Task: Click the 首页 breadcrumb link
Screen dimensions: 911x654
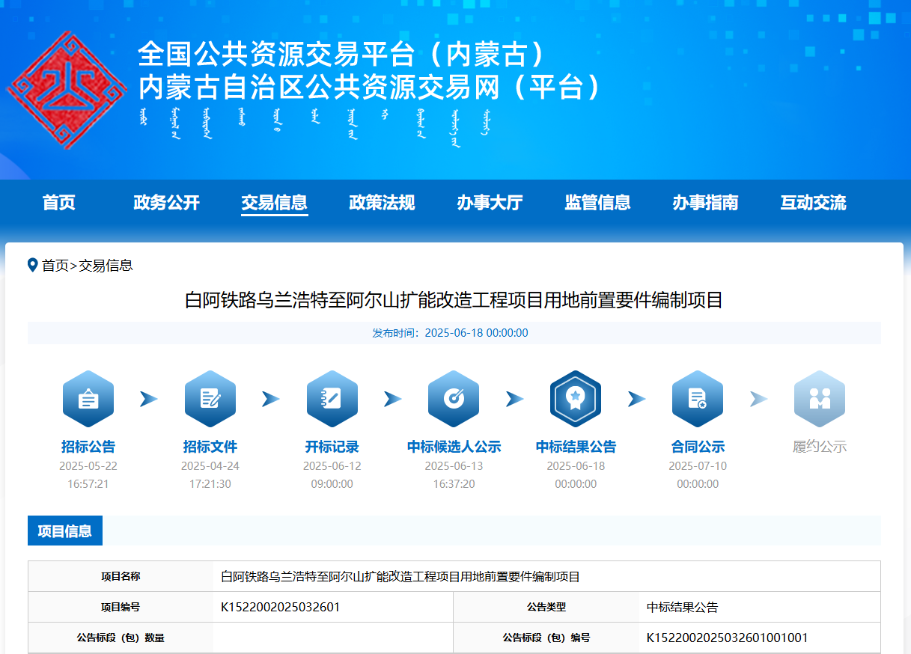Action: 55,265
